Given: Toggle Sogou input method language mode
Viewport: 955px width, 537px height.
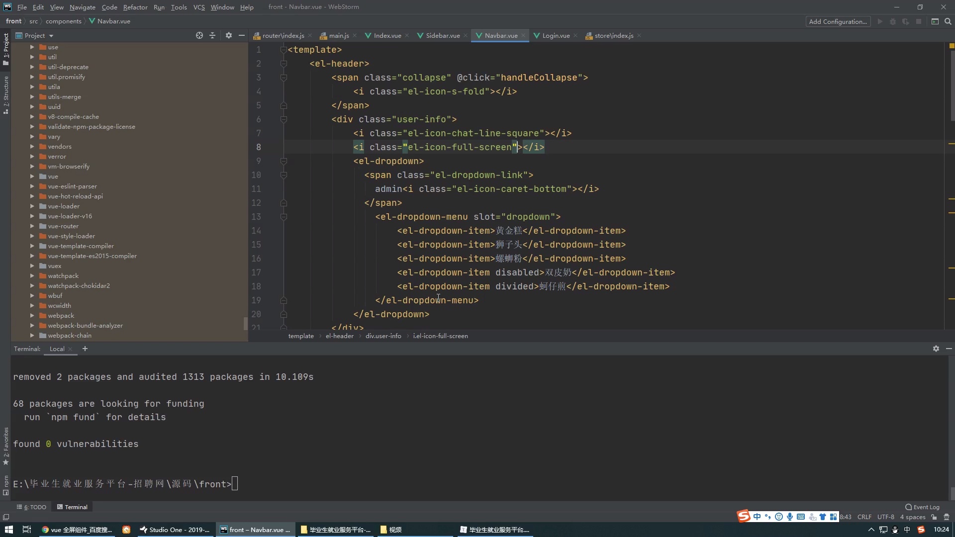Looking at the screenshot, I should pyautogui.click(x=757, y=517).
